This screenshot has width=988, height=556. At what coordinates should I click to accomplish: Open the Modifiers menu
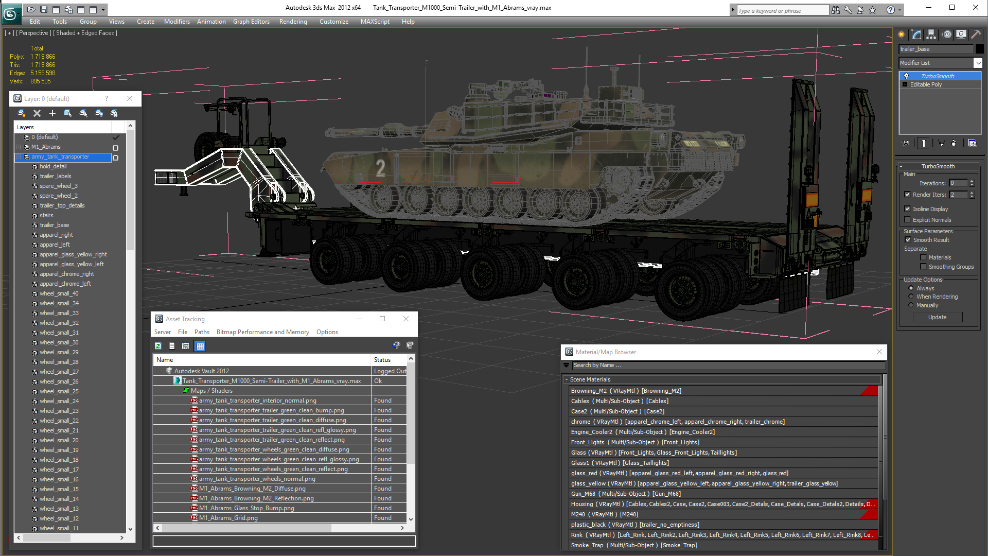[x=177, y=22]
